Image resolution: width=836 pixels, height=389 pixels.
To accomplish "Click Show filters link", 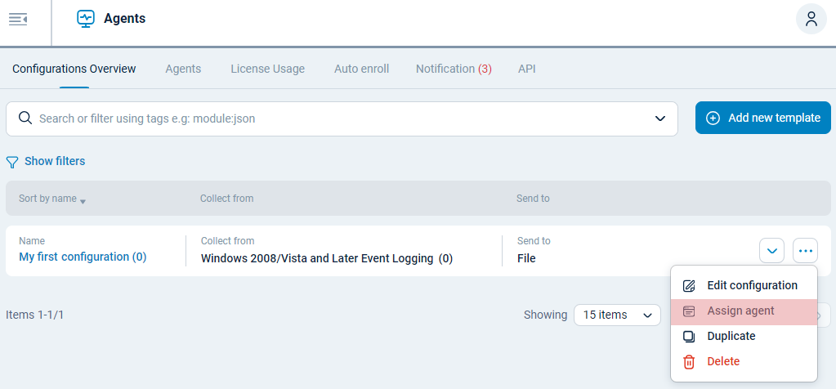I will point(55,161).
